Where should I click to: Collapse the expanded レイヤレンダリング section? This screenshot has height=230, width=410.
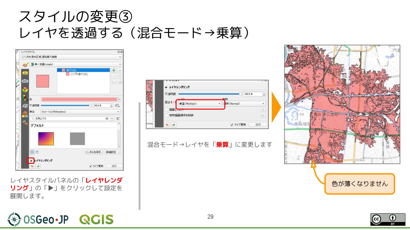166,87
